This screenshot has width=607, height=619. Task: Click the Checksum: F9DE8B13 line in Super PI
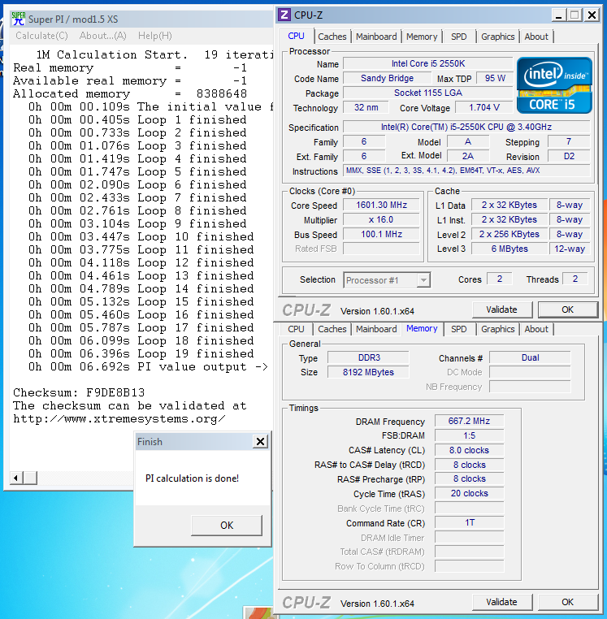point(79,393)
